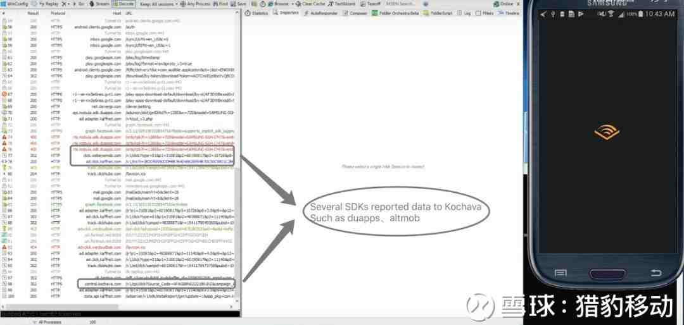Image resolution: width=684 pixels, height=325 pixels.
Task: Tap the phone's Wi-Fi status icon
Action: (x=611, y=15)
